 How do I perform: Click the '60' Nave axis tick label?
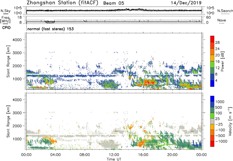[x=208, y=17]
